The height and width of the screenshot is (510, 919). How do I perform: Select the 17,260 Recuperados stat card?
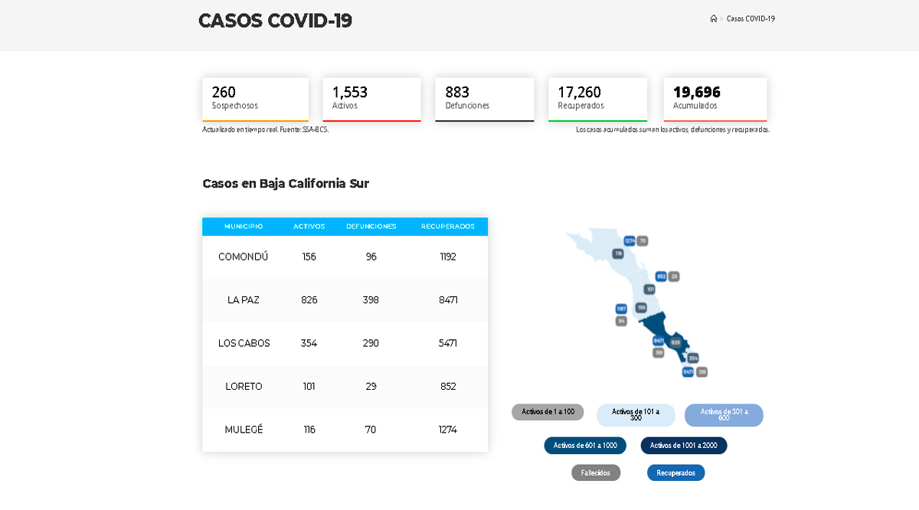pyautogui.click(x=597, y=99)
